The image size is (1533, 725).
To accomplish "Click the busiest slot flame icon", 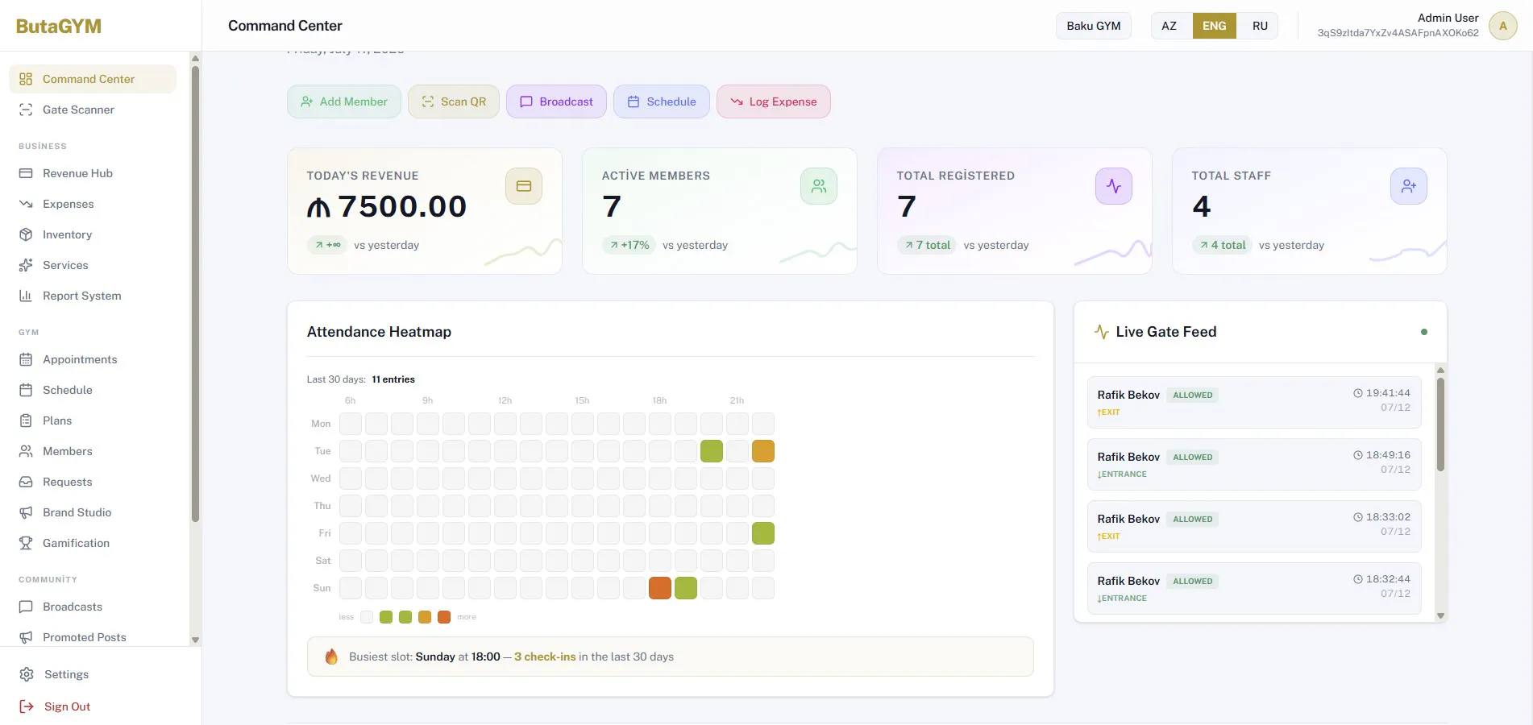I will tap(331, 657).
